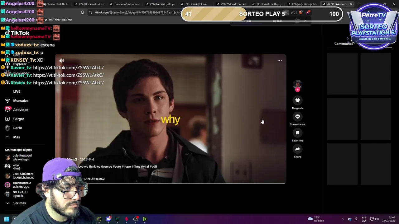Switch to the only 1% populati tab
This screenshot has width=399, height=224.
tap(302, 4)
